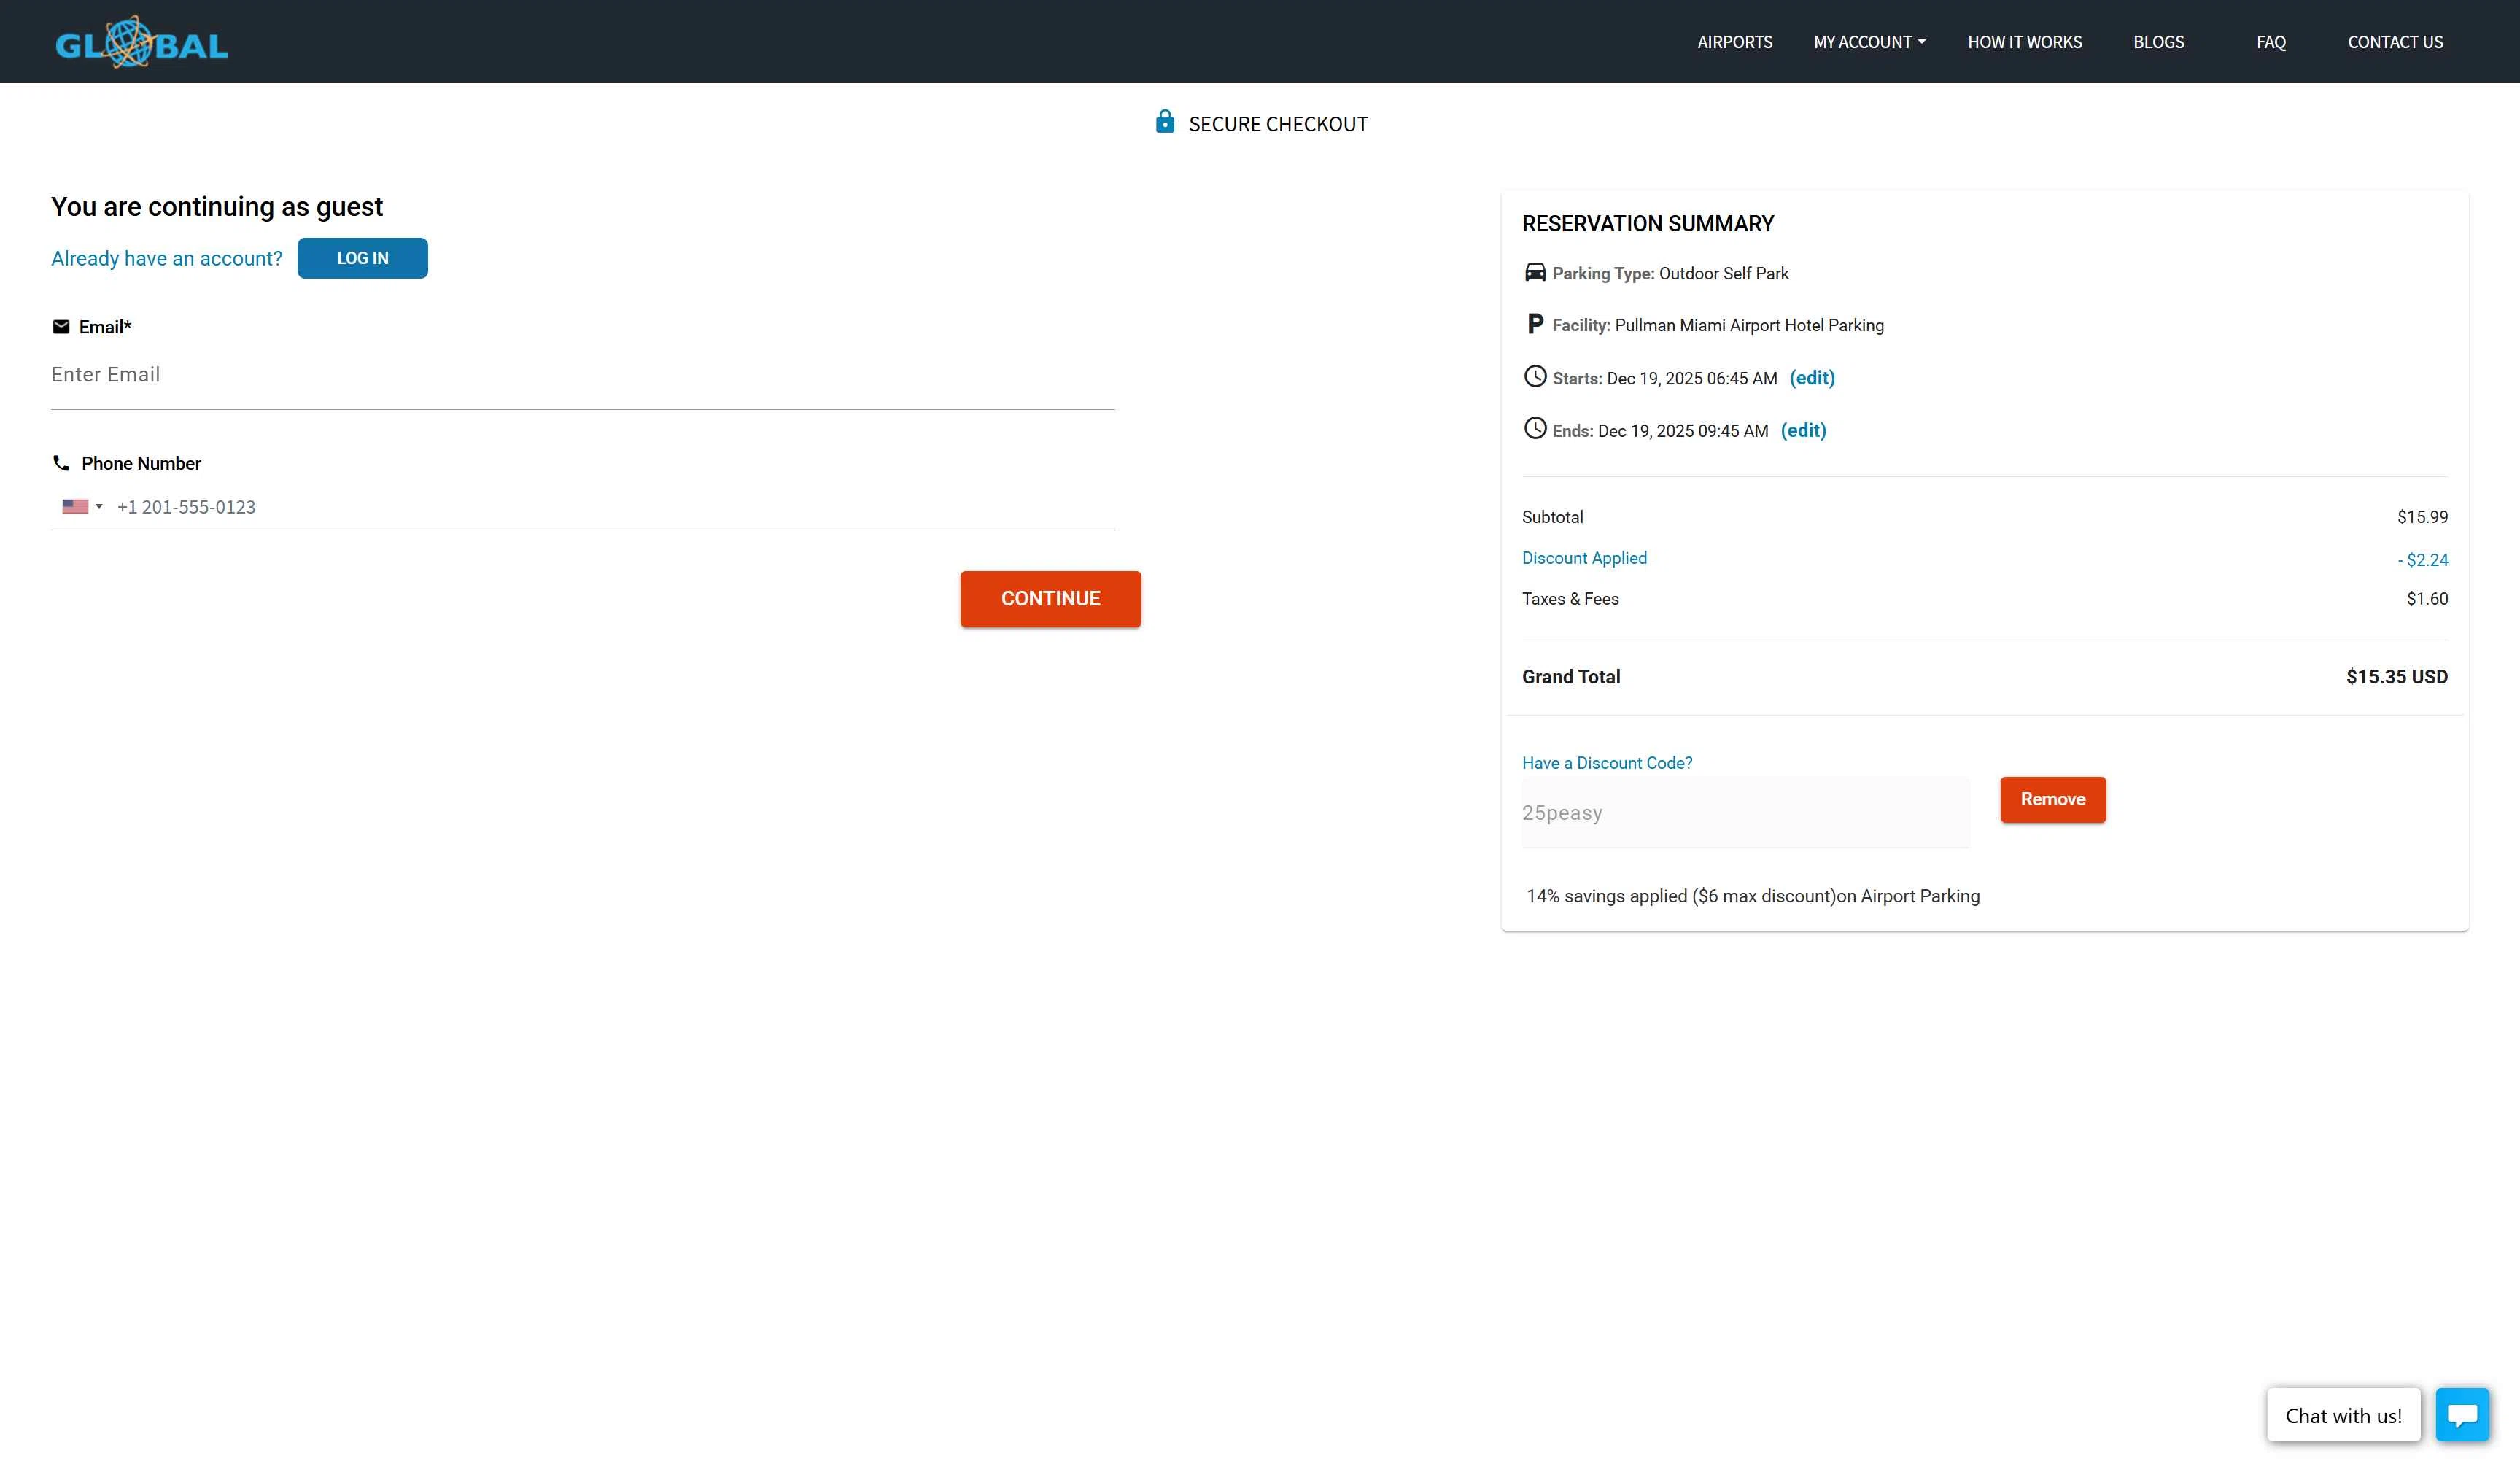Click the Global logo in header
The width and height of the screenshot is (2520, 1472).
(x=141, y=42)
